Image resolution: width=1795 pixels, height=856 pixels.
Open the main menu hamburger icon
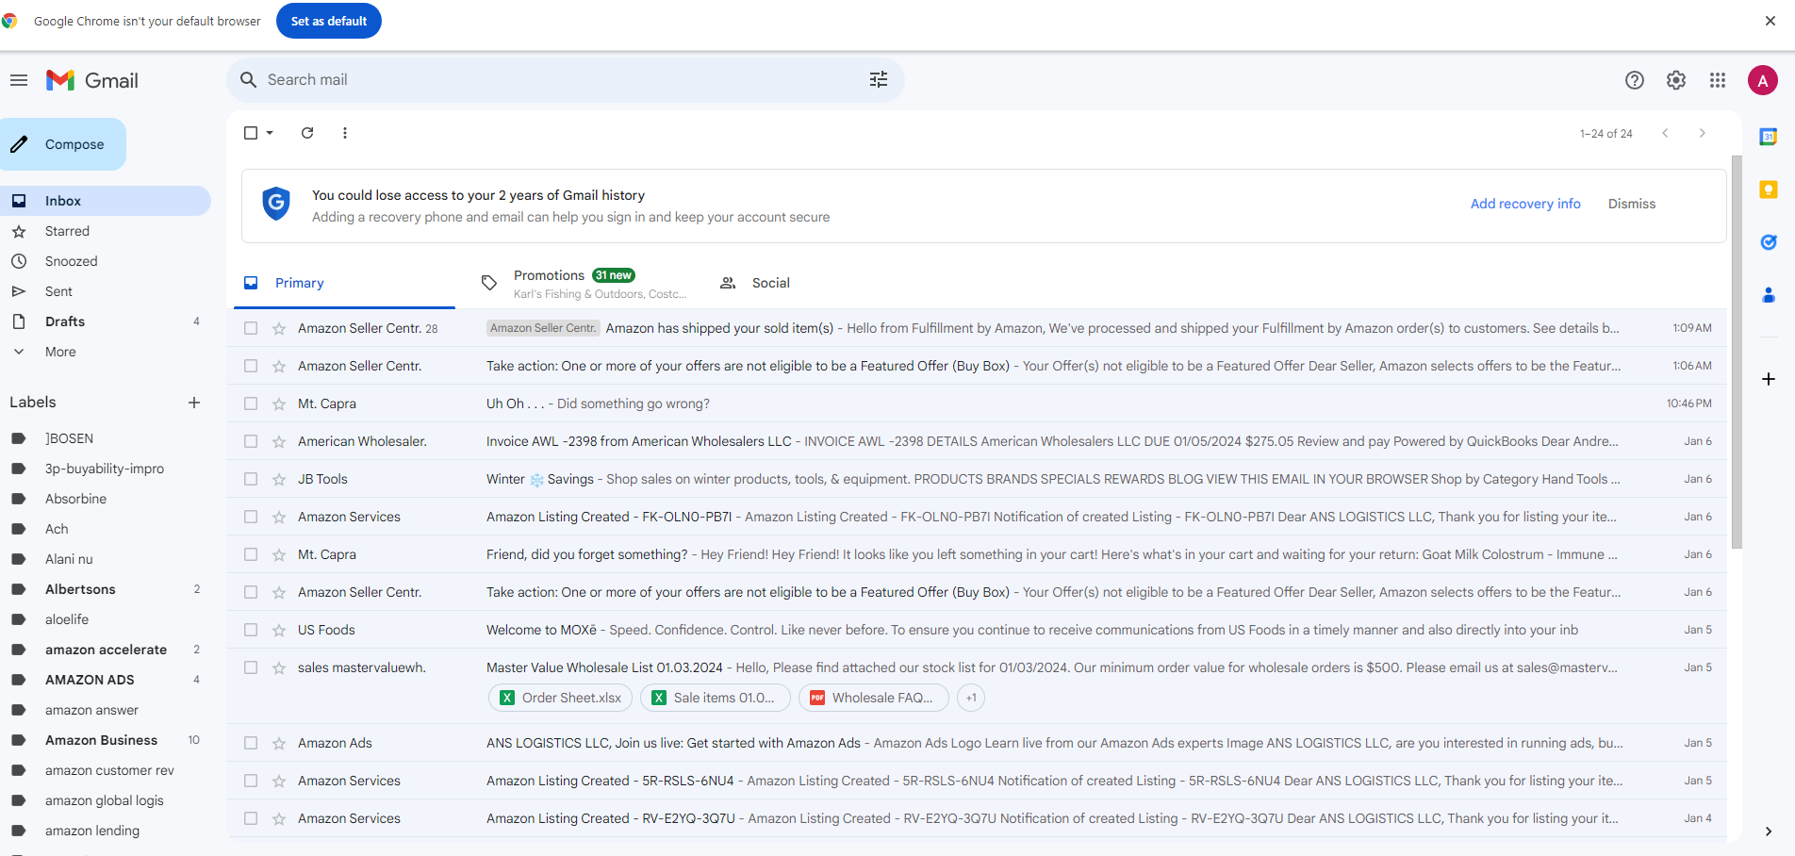(19, 80)
